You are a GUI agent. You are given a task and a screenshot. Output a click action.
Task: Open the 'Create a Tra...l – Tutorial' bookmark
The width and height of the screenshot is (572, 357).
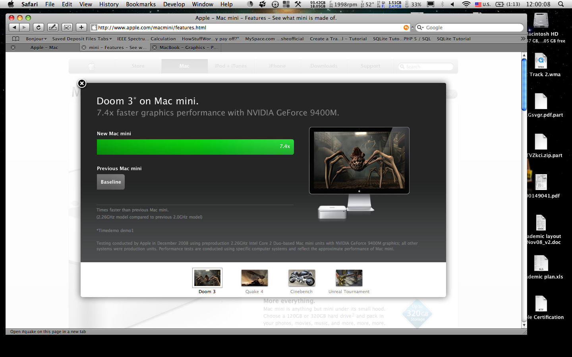coord(338,39)
